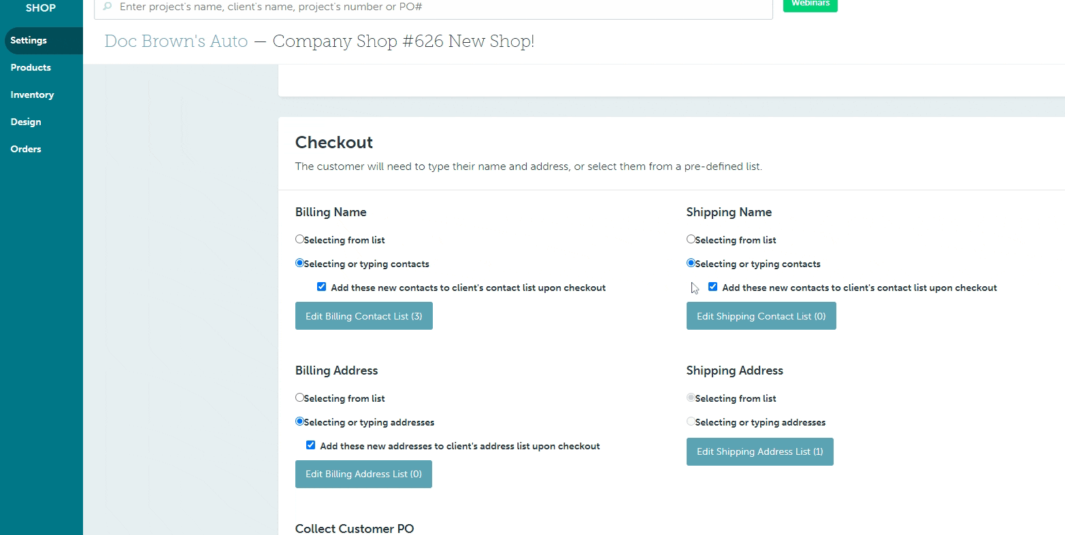The image size is (1065, 535).
Task: Select the Settings sidebar entry
Action: point(28,40)
